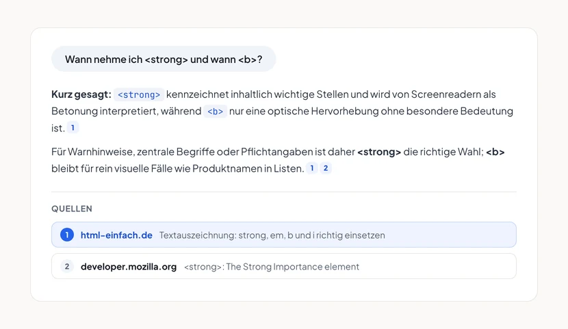Click bold <strong> in the second paragraph

tap(379, 152)
